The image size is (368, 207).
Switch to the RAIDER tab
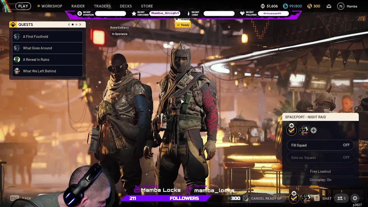coord(78,6)
